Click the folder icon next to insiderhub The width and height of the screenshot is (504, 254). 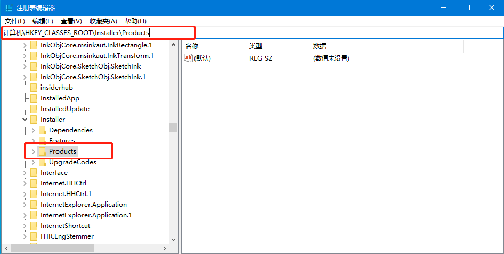click(x=33, y=88)
